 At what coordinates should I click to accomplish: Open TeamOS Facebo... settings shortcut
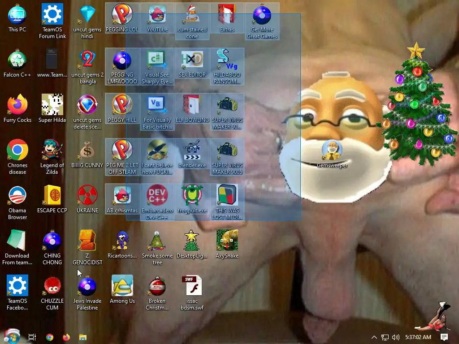coord(17,293)
